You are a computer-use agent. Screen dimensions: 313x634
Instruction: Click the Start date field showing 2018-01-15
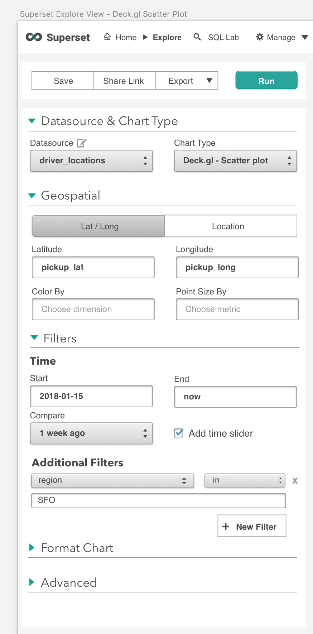tap(91, 396)
